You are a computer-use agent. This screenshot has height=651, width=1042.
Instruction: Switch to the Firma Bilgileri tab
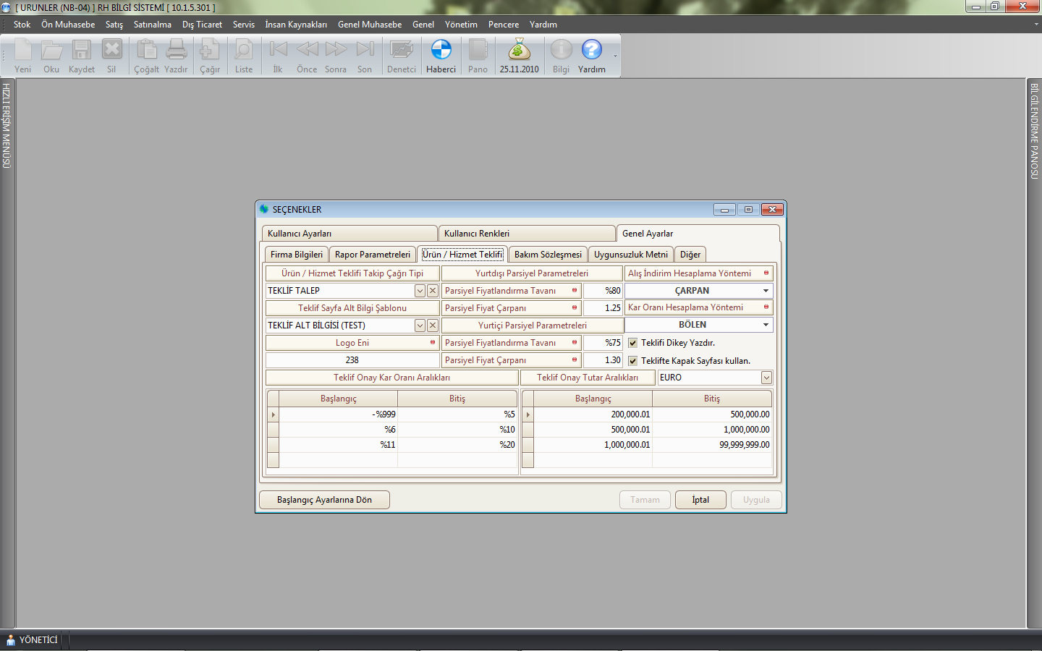[297, 255]
